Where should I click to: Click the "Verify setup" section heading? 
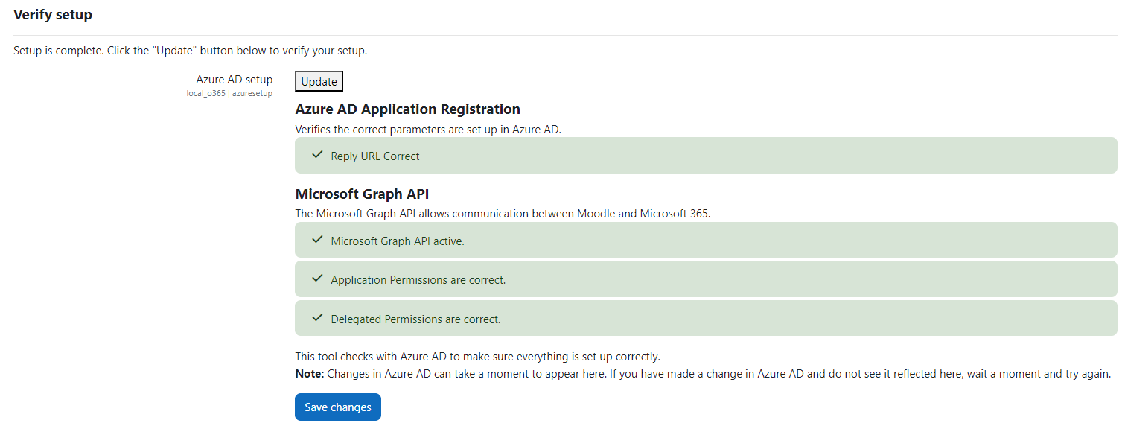click(x=53, y=15)
